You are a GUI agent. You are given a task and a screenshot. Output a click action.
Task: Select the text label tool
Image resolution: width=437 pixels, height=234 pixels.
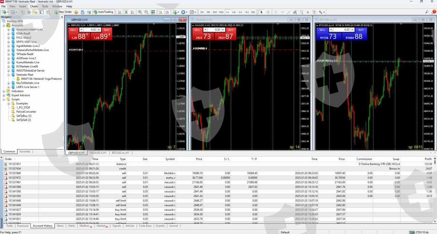[x=314, y=12]
